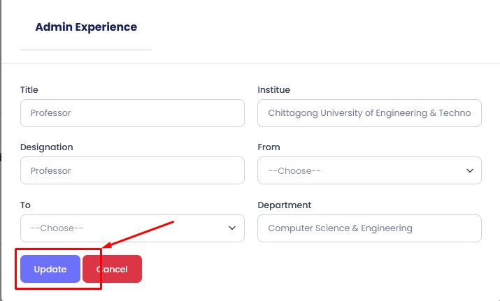Image resolution: width=500 pixels, height=301 pixels.
Task: Click the From dropdown chevron arrow
Action: pyautogui.click(x=469, y=170)
